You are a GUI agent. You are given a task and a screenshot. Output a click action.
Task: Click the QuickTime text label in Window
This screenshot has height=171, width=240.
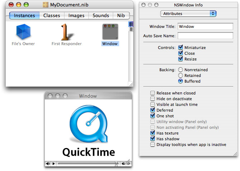pos(89,152)
